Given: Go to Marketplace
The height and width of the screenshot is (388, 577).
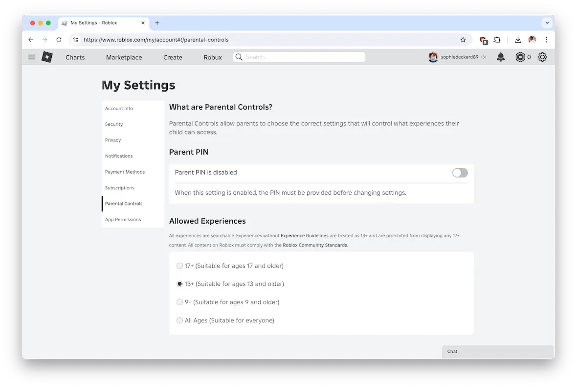Looking at the screenshot, I should click(x=124, y=57).
